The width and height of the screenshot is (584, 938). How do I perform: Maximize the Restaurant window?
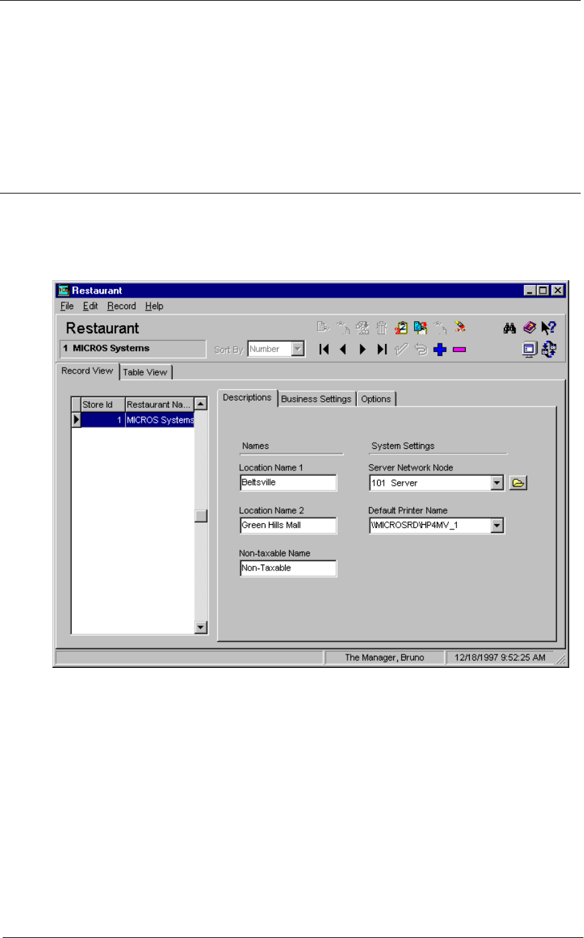point(542,291)
